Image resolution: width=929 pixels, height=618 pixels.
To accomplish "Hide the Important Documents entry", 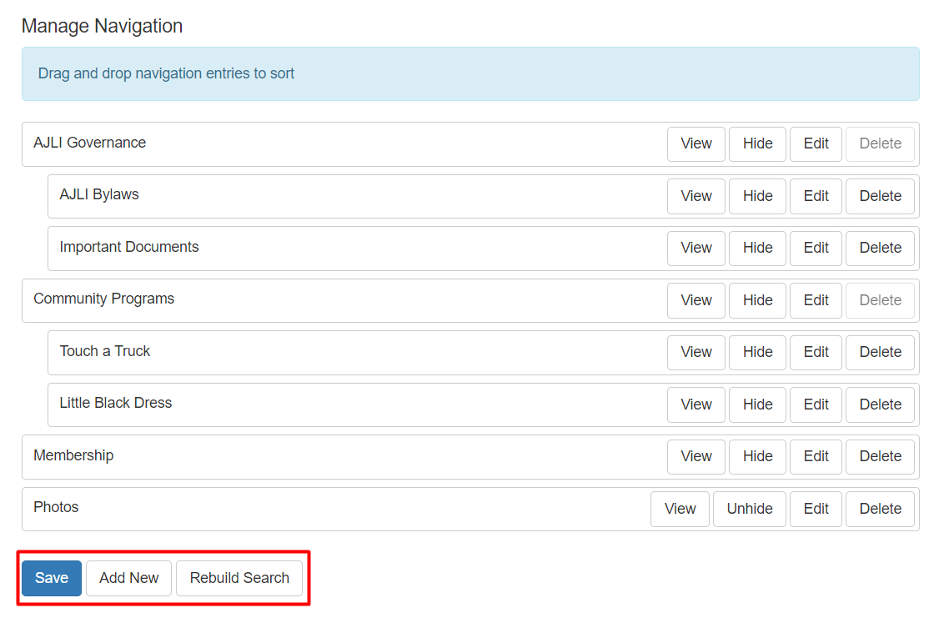I will (758, 249).
